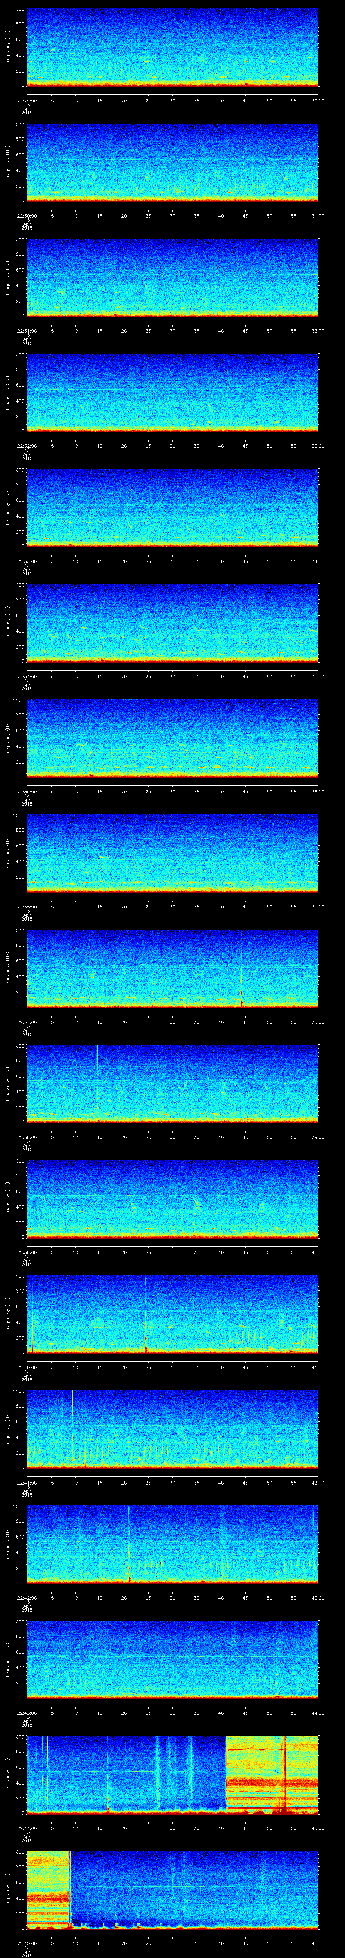Image resolution: width=345 pixels, height=1958 pixels.
Task: Click the "22:45:00" start time label
Action: tap(27, 1943)
